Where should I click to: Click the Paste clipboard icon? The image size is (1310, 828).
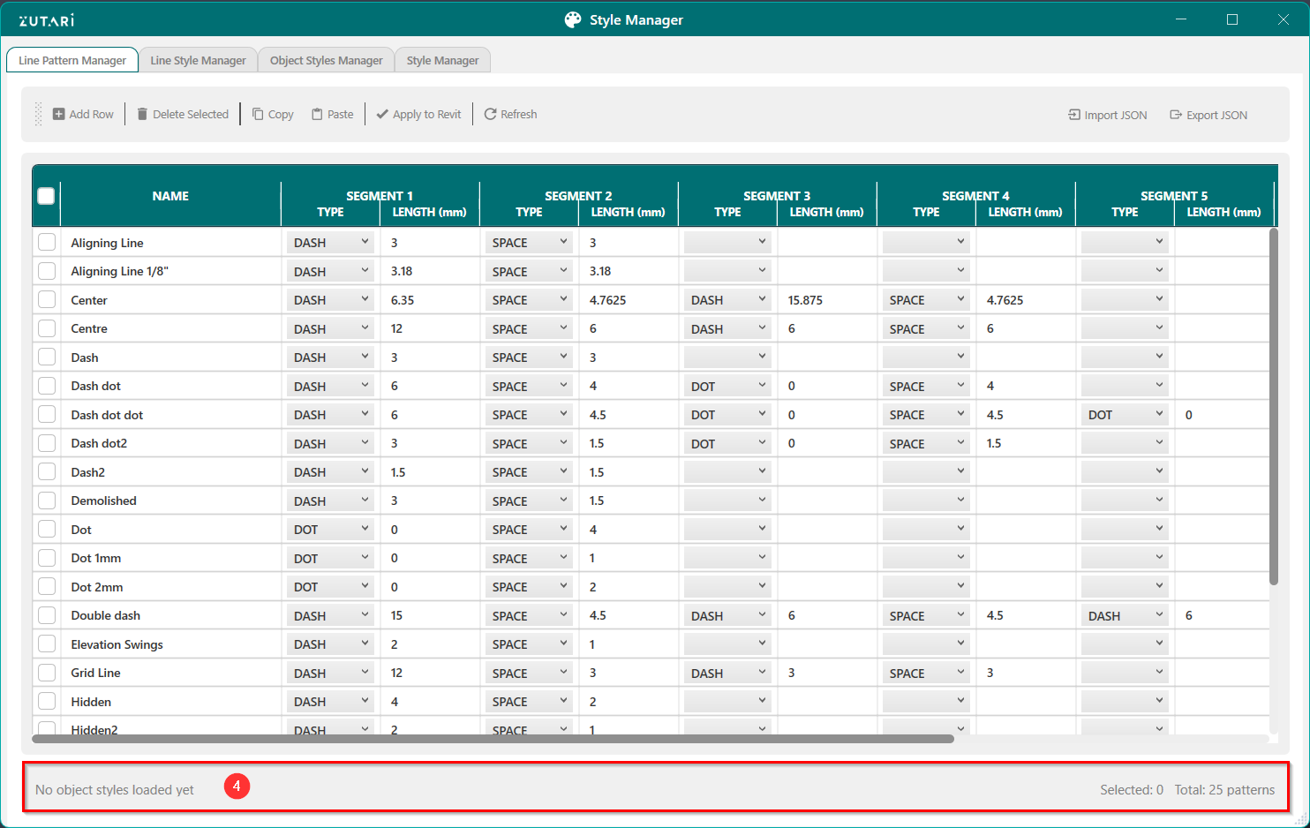pos(317,115)
